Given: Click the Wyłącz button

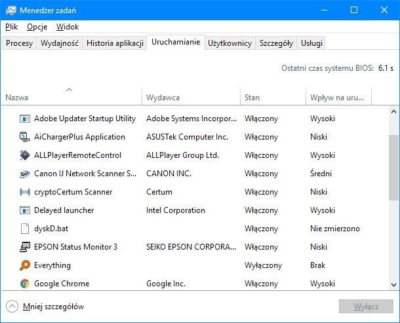Looking at the screenshot, I should coord(366,307).
